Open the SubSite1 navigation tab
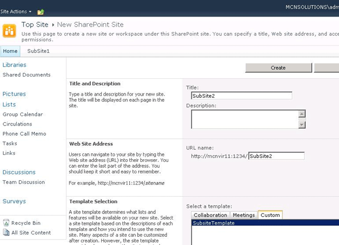This screenshot has width=339, height=245. point(38,51)
